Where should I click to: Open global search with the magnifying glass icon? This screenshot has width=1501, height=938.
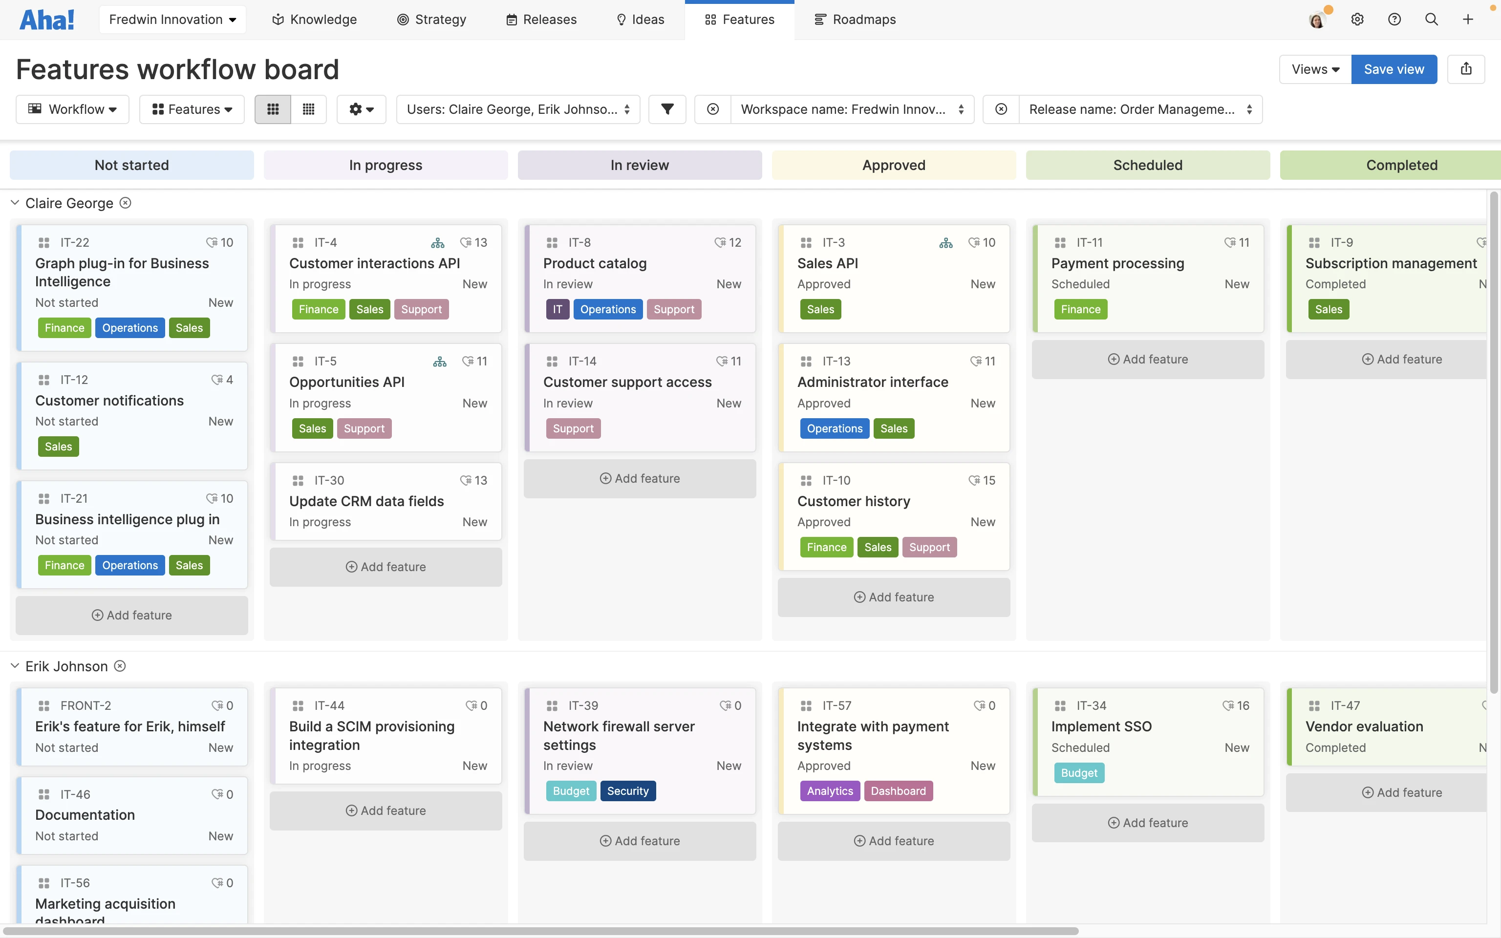click(x=1432, y=19)
